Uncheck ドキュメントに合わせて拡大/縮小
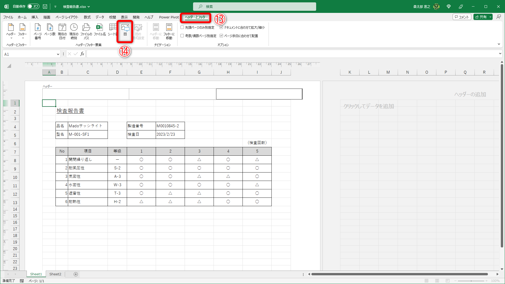The image size is (505, 284). pyautogui.click(x=221, y=27)
